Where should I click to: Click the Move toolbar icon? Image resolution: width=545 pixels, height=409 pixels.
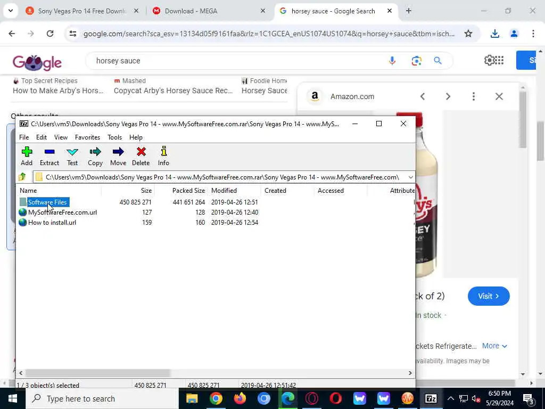(x=118, y=156)
